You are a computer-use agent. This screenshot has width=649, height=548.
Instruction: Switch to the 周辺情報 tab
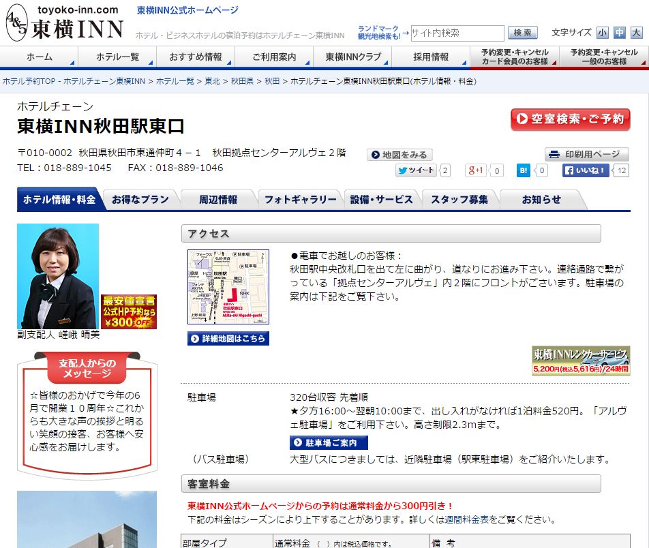point(218,200)
